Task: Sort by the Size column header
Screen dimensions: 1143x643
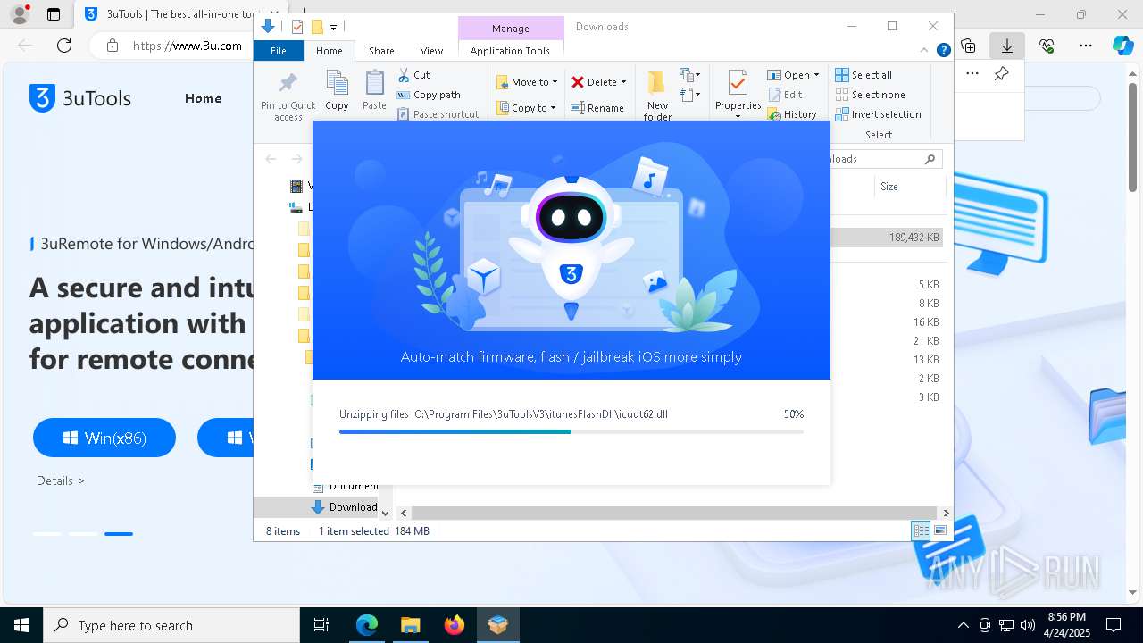Action: 889,187
